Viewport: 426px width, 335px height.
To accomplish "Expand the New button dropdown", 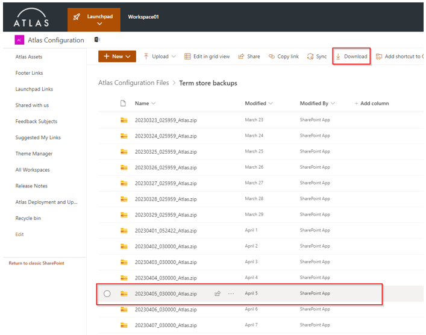I will (129, 57).
